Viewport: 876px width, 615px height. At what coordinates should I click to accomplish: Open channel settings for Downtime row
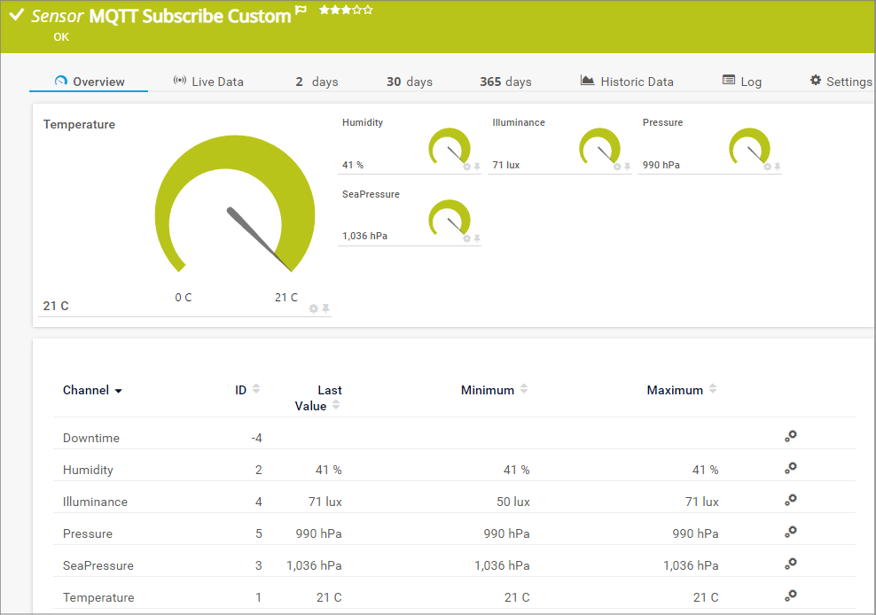(791, 436)
